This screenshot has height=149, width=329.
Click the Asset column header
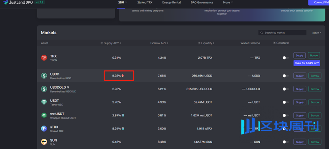coord(44,43)
